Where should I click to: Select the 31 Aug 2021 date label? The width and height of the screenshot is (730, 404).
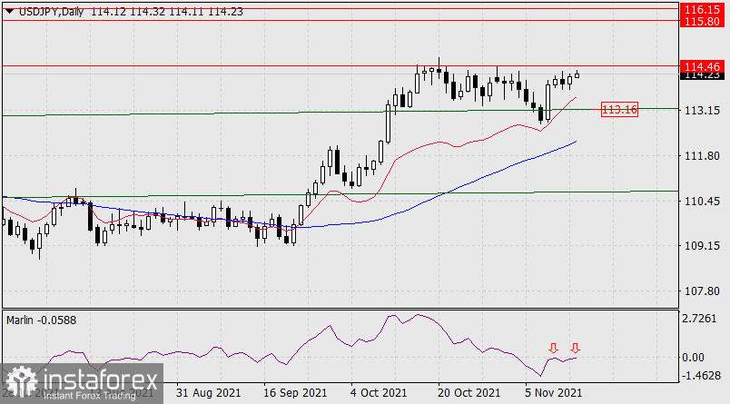(208, 393)
